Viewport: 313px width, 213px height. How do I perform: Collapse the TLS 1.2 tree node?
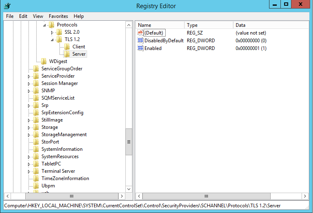52,40
